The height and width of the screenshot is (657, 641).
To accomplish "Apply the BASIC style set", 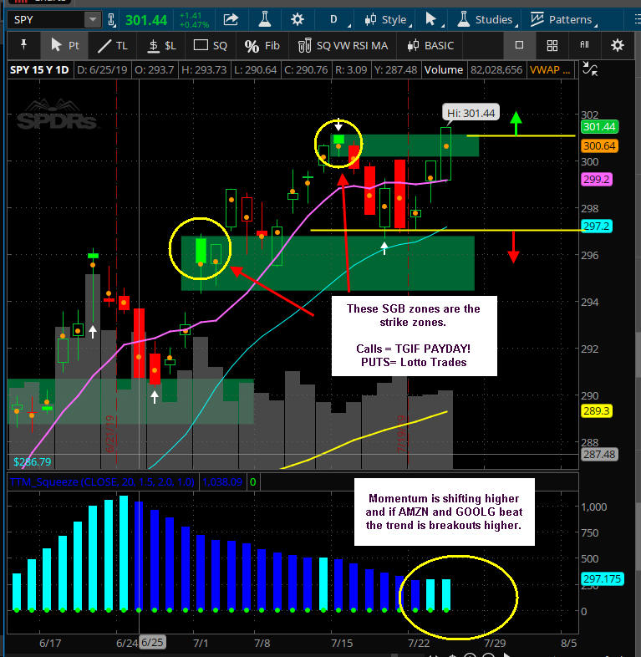I will (430, 45).
